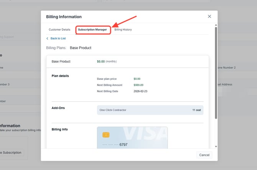Click the Billing Information dialog title
Screen dimensions: 257x170
64,17
